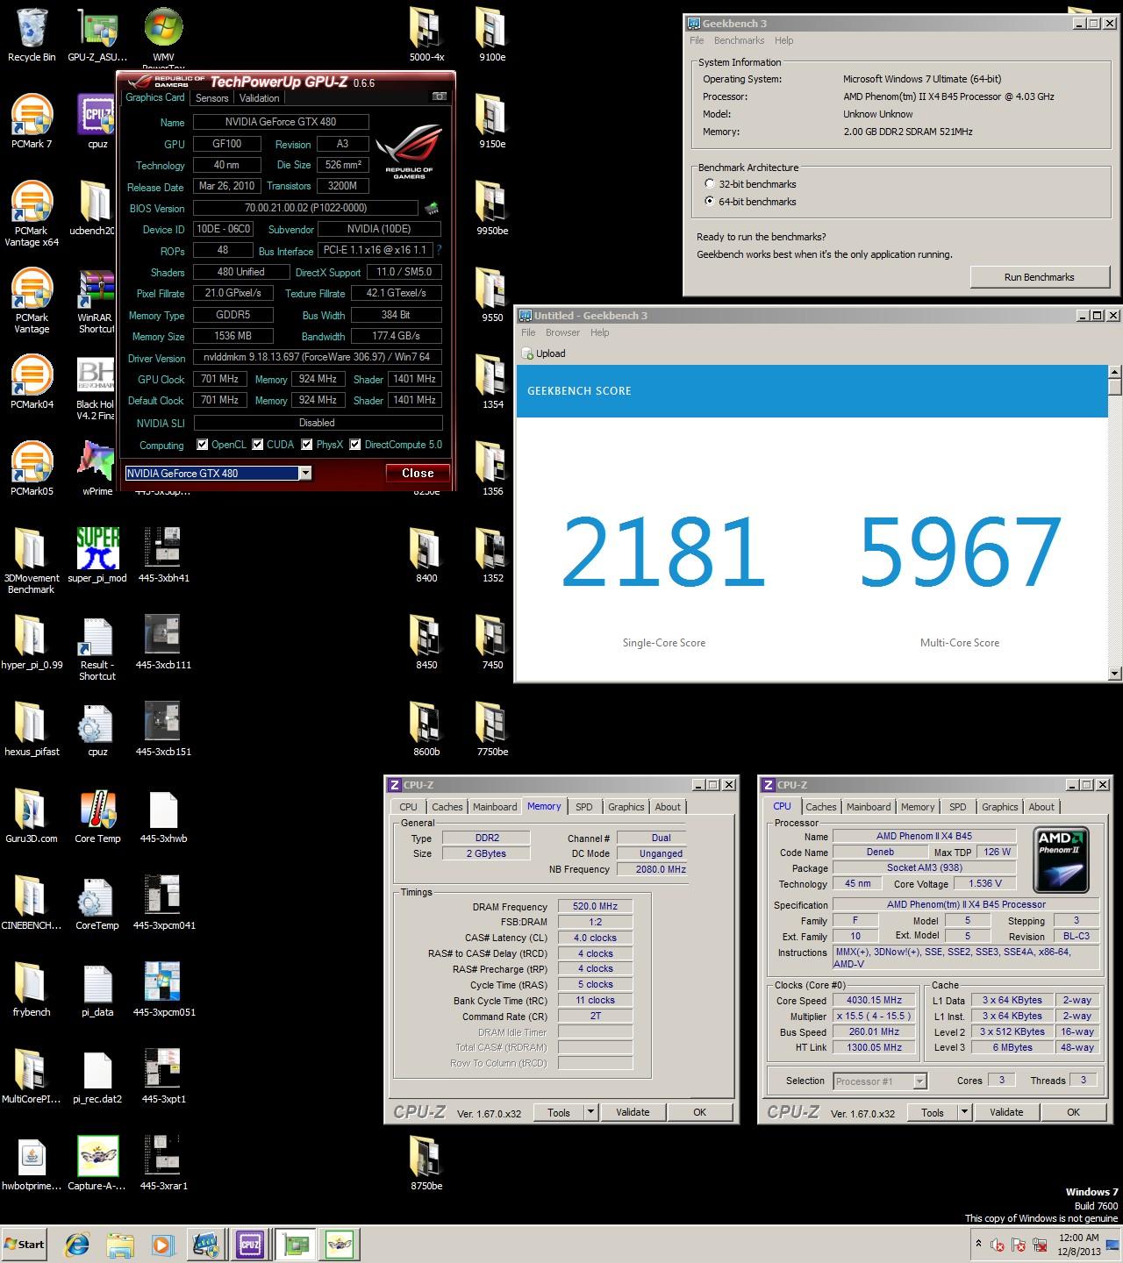
Task: Open Windows Explorer folder on taskbar
Action: pos(120,1244)
